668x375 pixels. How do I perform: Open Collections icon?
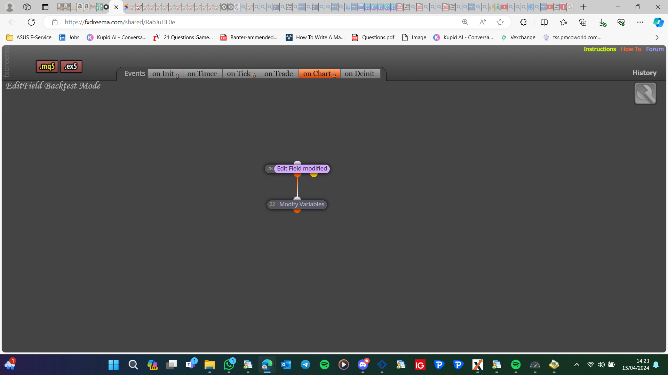coord(583,22)
